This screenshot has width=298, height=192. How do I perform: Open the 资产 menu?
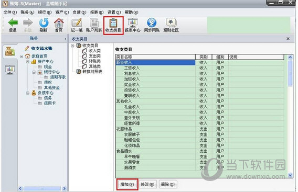click(x=62, y=13)
